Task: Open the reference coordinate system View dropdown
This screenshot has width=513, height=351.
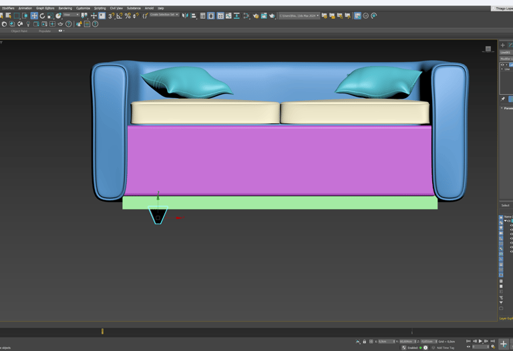Action: click(71, 15)
